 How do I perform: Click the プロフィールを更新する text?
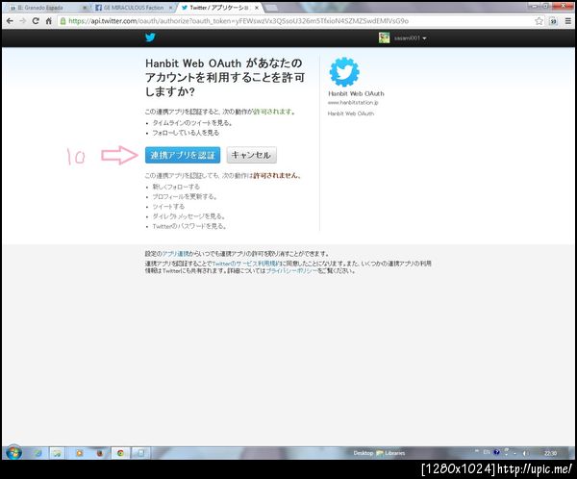[185, 196]
